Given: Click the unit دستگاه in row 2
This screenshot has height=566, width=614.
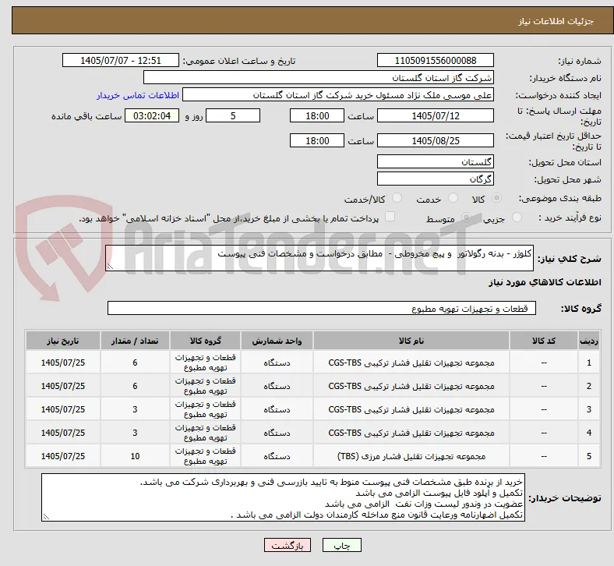Looking at the screenshot, I should pyautogui.click(x=277, y=386).
